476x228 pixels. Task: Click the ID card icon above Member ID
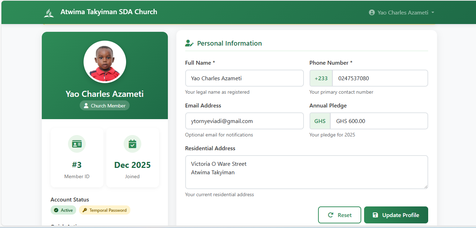pyautogui.click(x=76, y=144)
